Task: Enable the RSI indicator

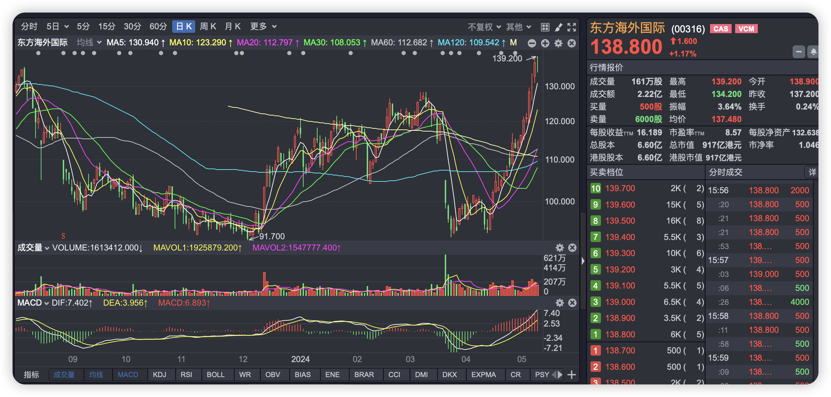Action: coord(186,375)
